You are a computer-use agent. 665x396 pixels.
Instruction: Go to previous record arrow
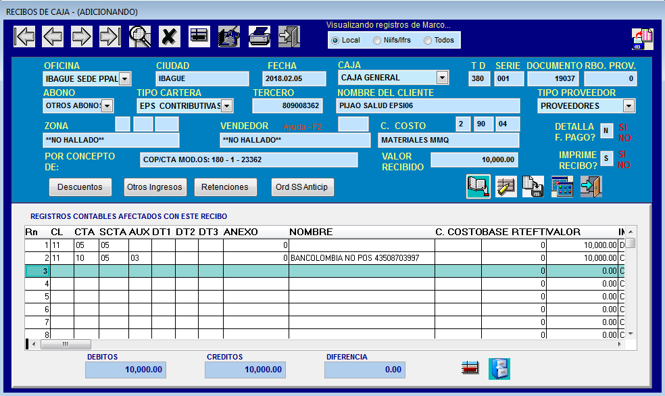[x=53, y=36]
